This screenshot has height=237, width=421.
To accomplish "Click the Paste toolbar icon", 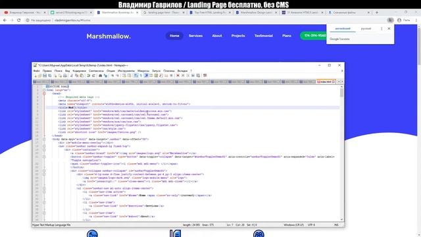I will [82, 76].
